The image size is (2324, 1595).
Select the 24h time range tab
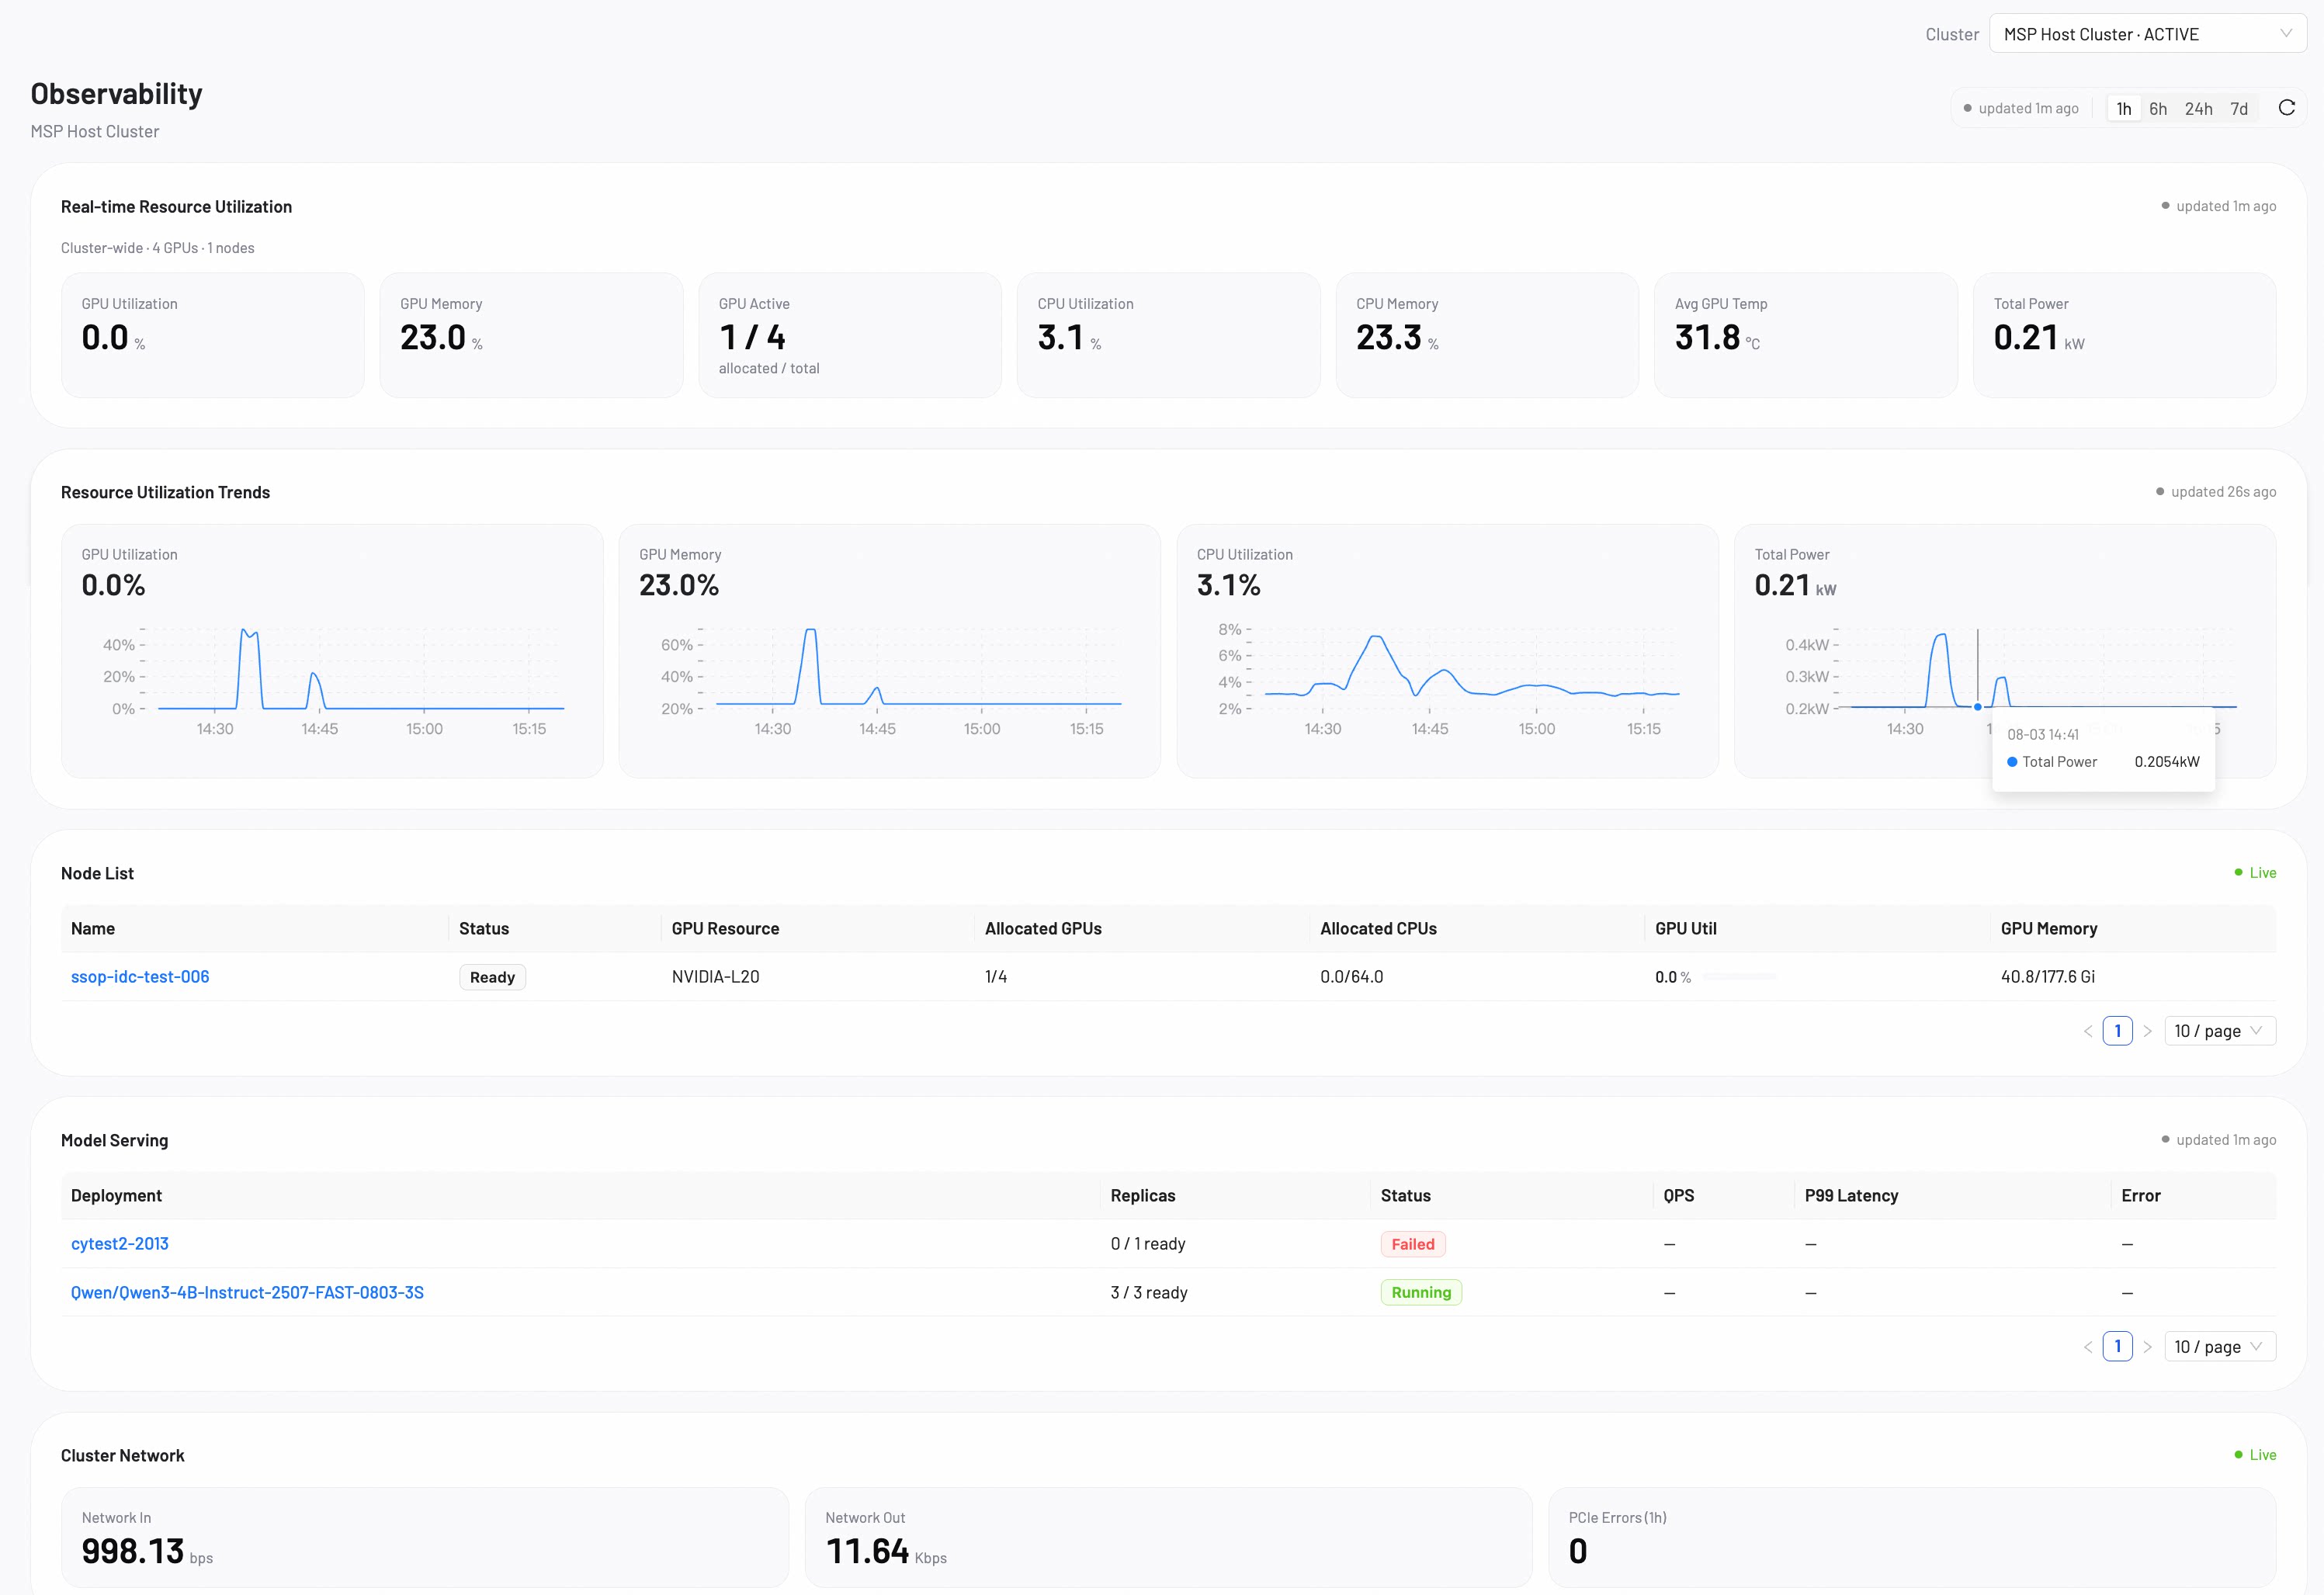(2198, 109)
